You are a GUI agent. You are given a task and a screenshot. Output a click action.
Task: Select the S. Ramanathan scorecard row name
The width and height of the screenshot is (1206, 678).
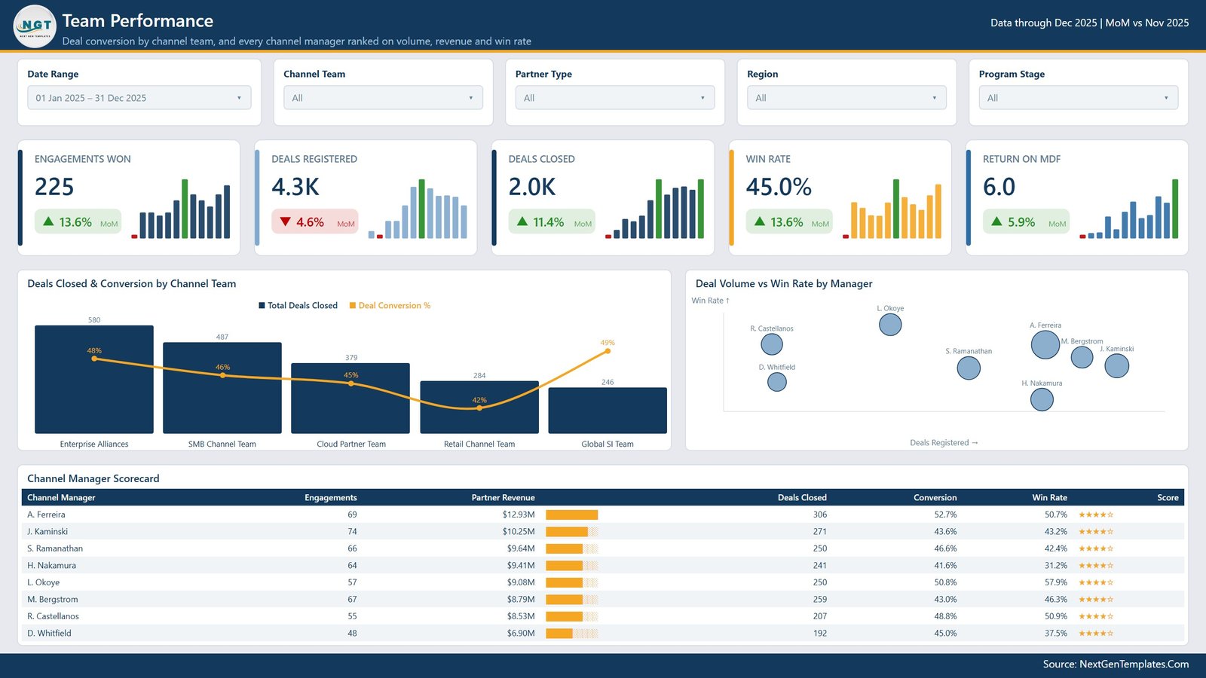click(55, 548)
